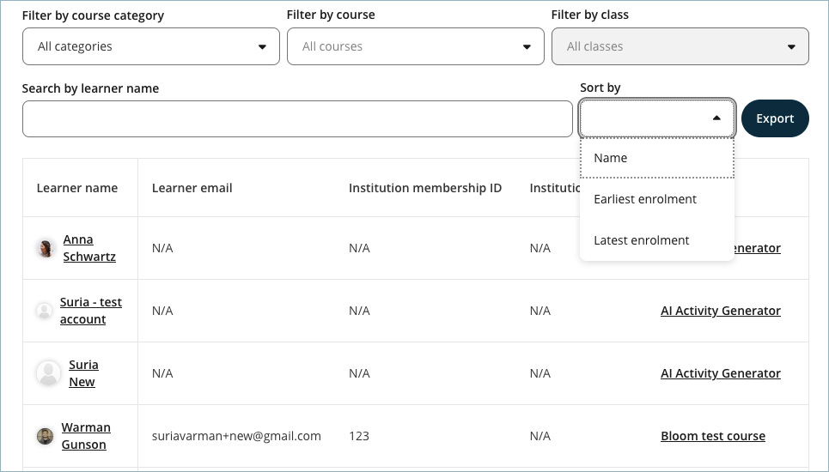Focus the Search by learner name field

coord(297,118)
